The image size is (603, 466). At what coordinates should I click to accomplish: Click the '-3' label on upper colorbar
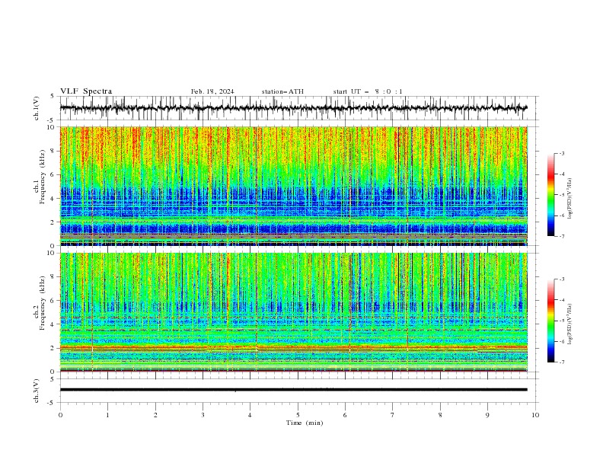561,153
